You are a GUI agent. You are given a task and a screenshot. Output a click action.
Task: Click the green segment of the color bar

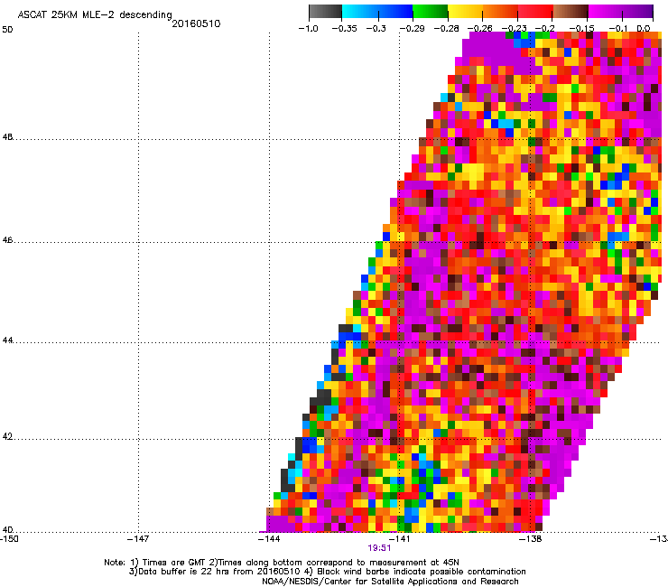point(430,11)
